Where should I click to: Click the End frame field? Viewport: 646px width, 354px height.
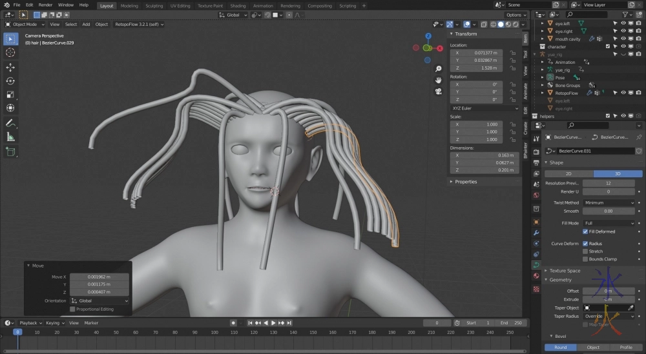coord(510,322)
